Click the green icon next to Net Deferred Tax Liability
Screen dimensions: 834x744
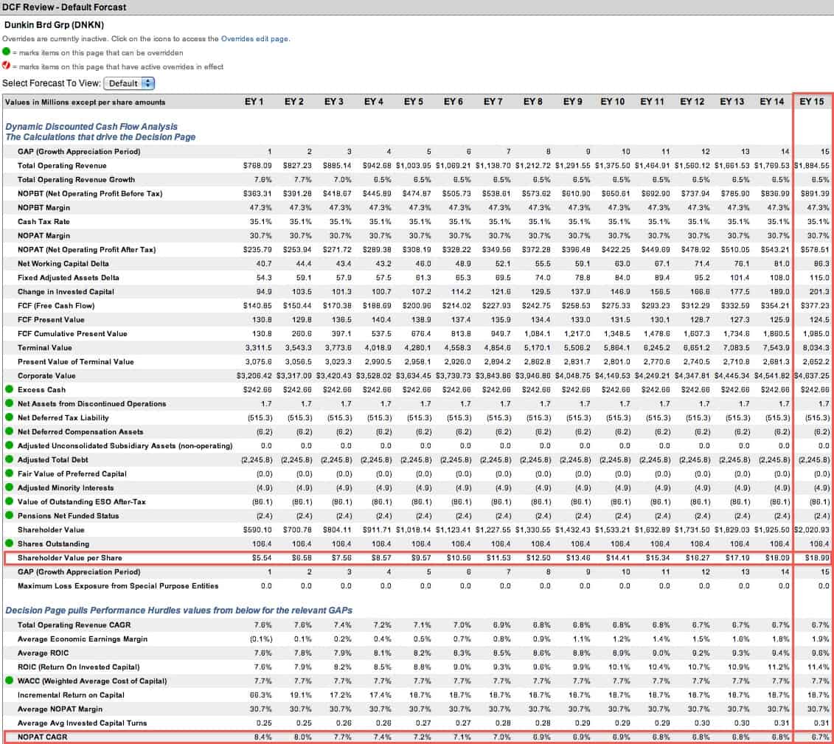9,417
